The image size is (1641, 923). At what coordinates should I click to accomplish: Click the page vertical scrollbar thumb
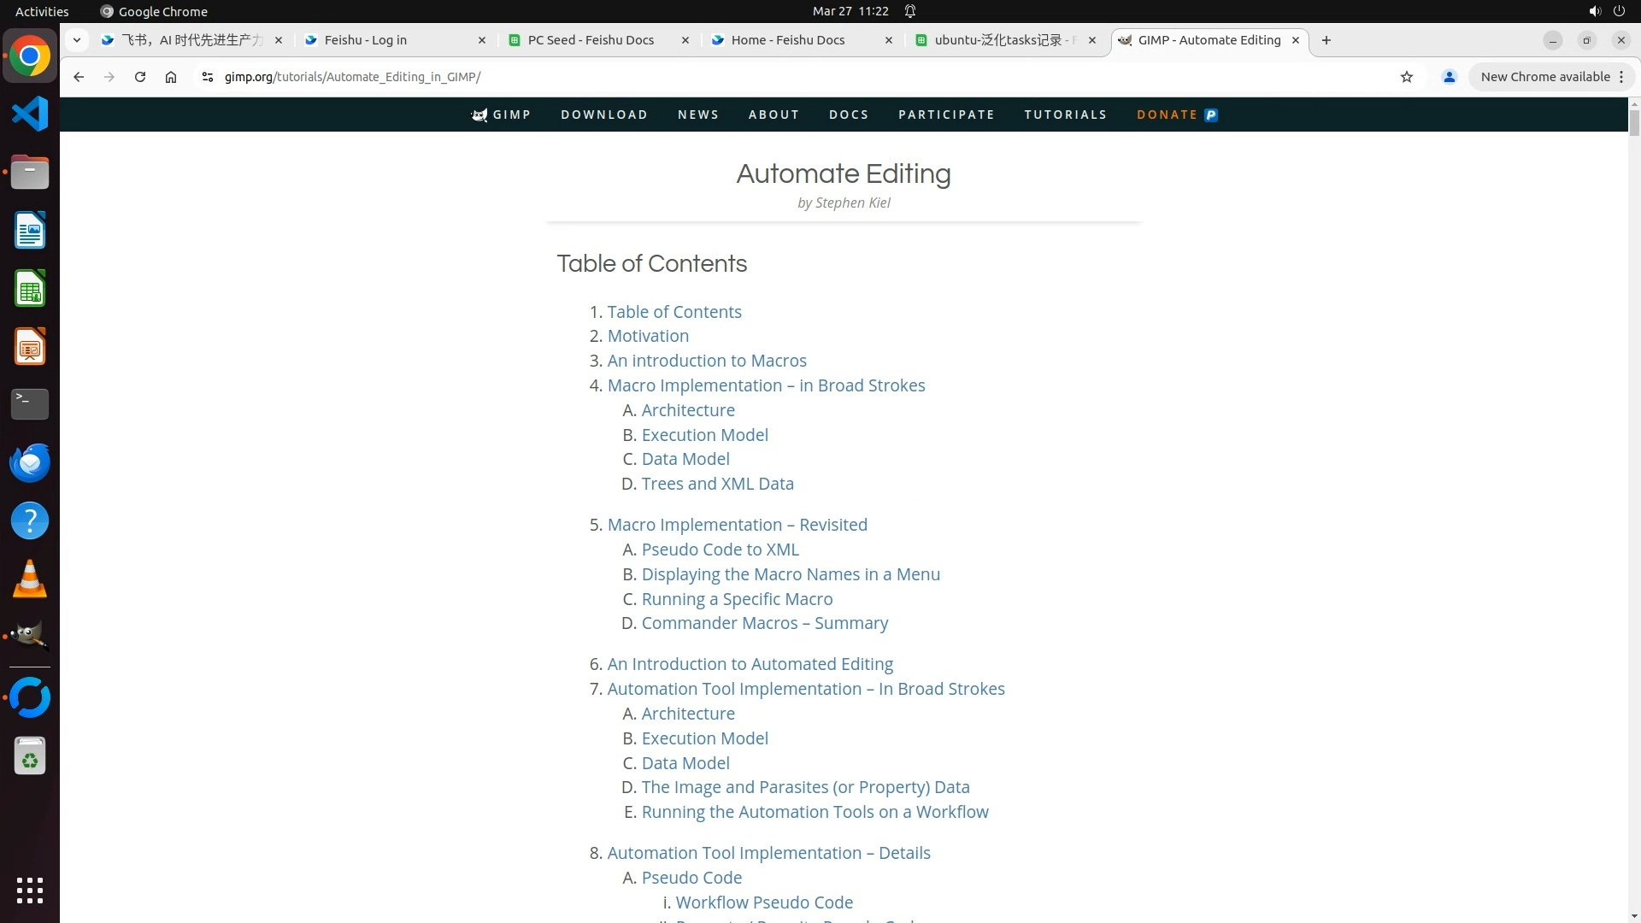click(x=1634, y=121)
